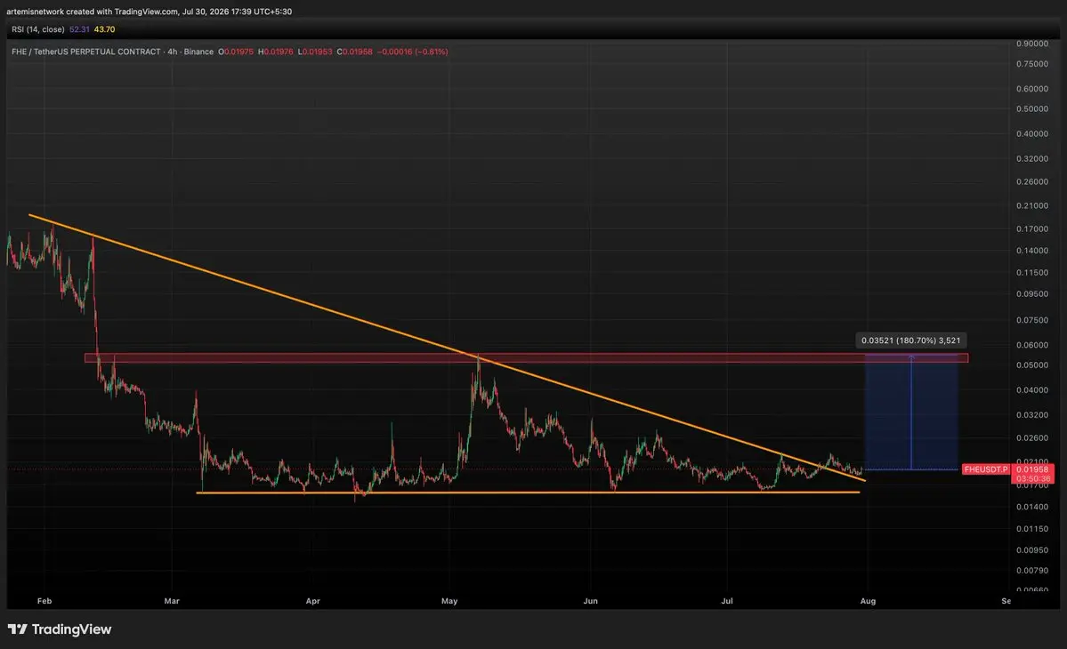Select the red resistance zone rectangle
The height and width of the screenshot is (649, 1067).
[x=526, y=358]
